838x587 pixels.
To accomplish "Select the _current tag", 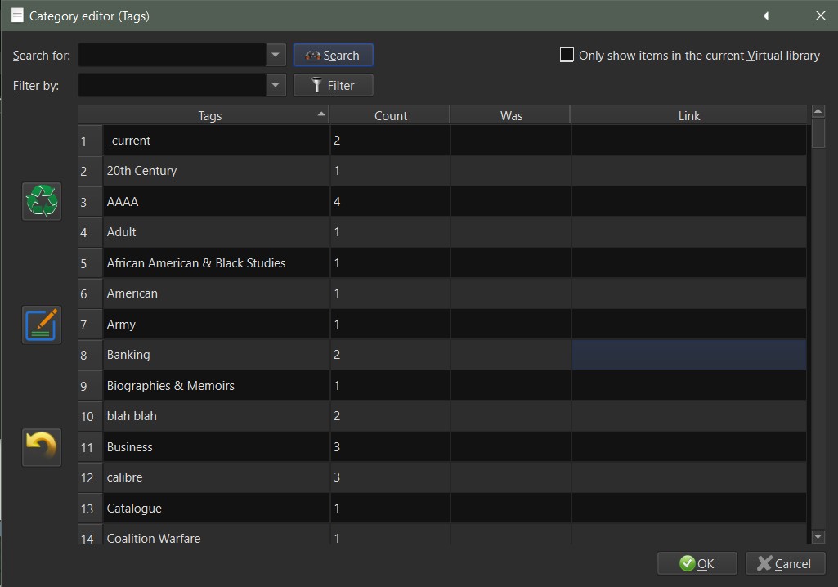I will [x=217, y=141].
